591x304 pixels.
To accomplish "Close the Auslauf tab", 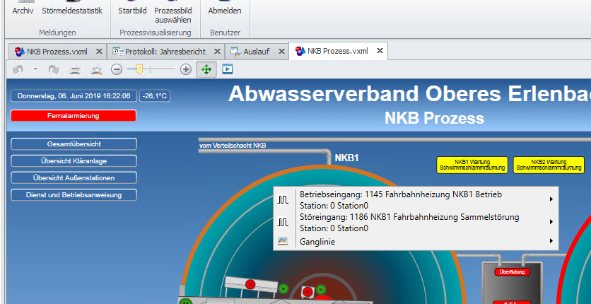I will pyautogui.click(x=281, y=51).
